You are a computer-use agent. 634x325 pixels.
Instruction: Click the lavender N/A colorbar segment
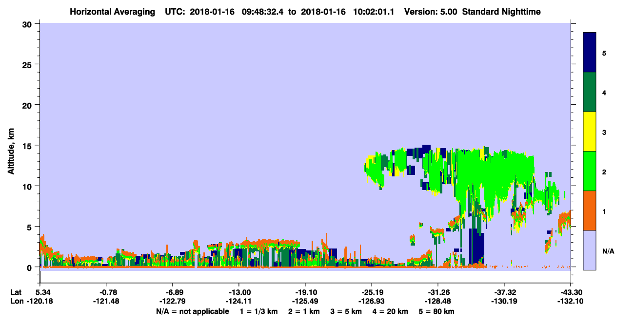tap(590, 250)
